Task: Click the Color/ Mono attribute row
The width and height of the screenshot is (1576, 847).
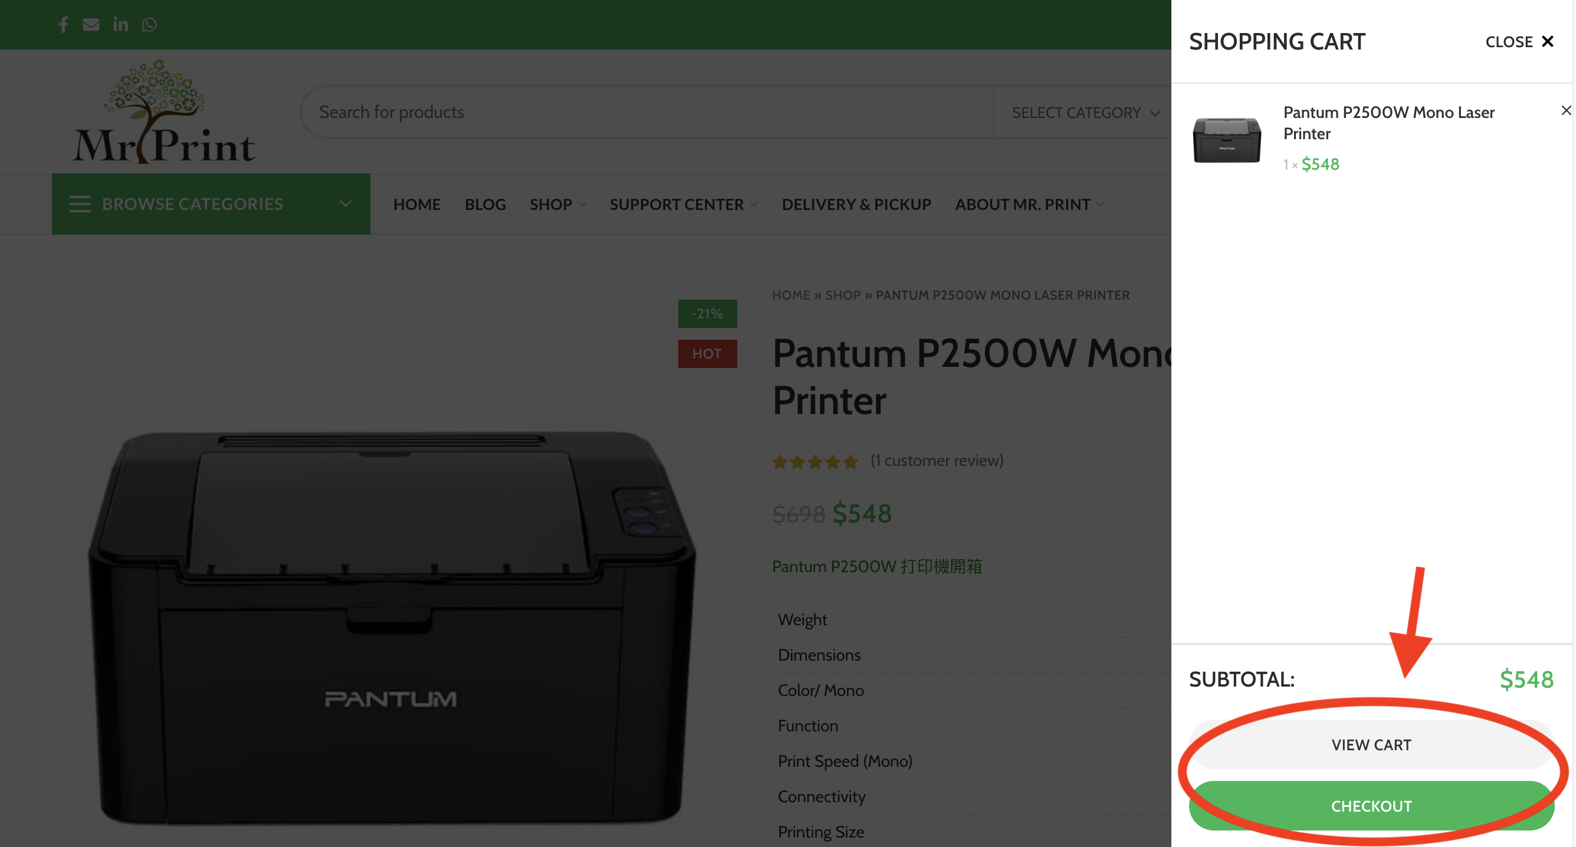Action: (x=971, y=691)
